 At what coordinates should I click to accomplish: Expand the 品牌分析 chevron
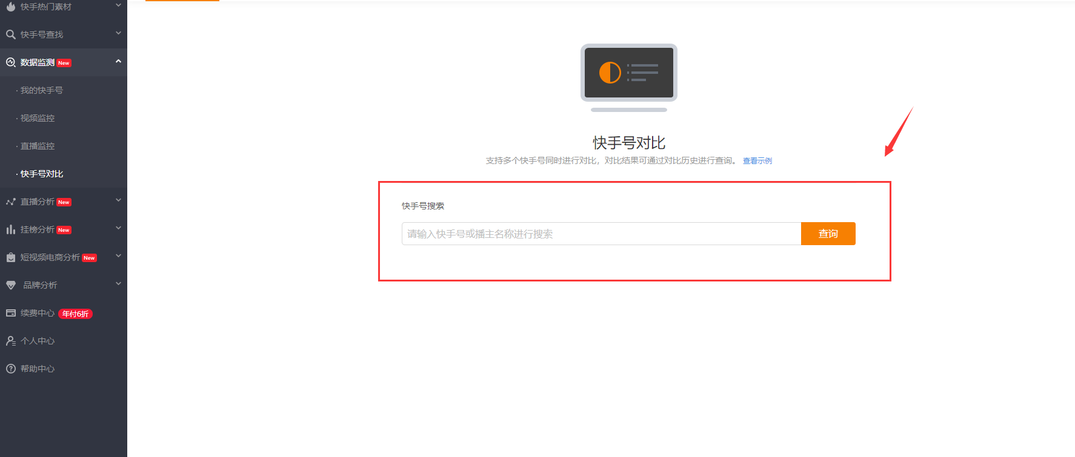coord(118,284)
